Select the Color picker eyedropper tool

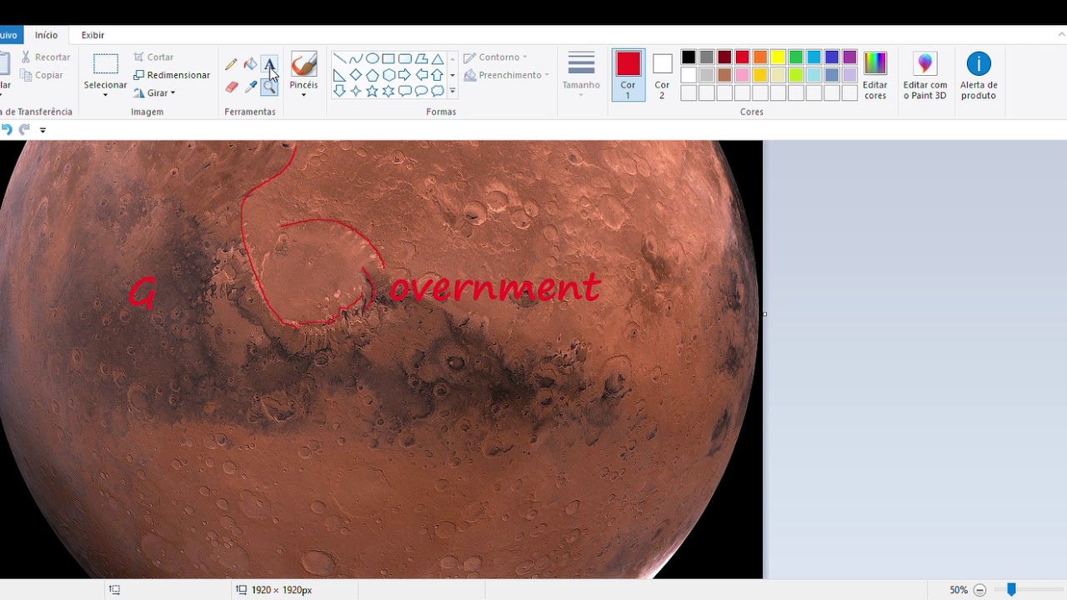(x=250, y=87)
